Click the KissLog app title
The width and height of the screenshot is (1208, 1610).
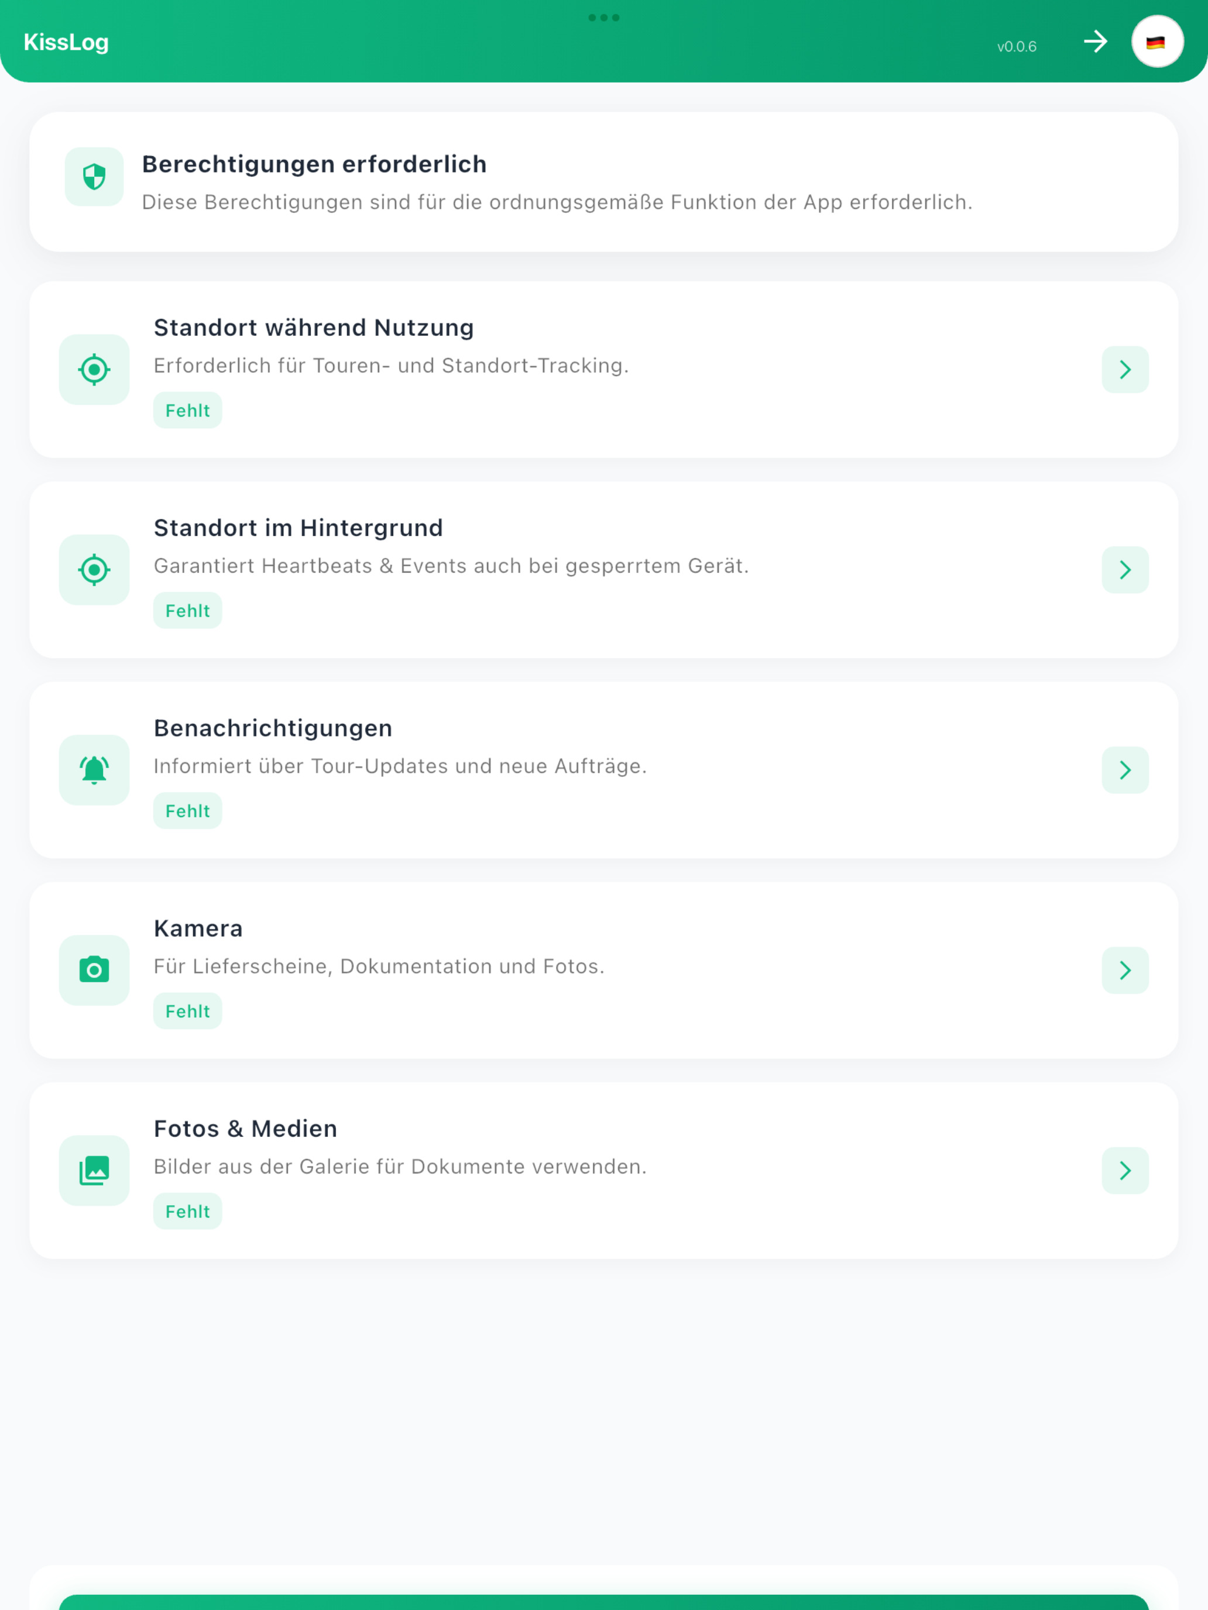pos(66,42)
